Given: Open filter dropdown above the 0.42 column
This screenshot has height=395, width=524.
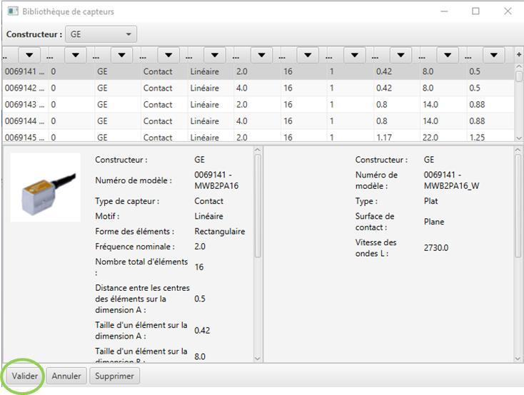Looking at the screenshot, I should click(400, 55).
